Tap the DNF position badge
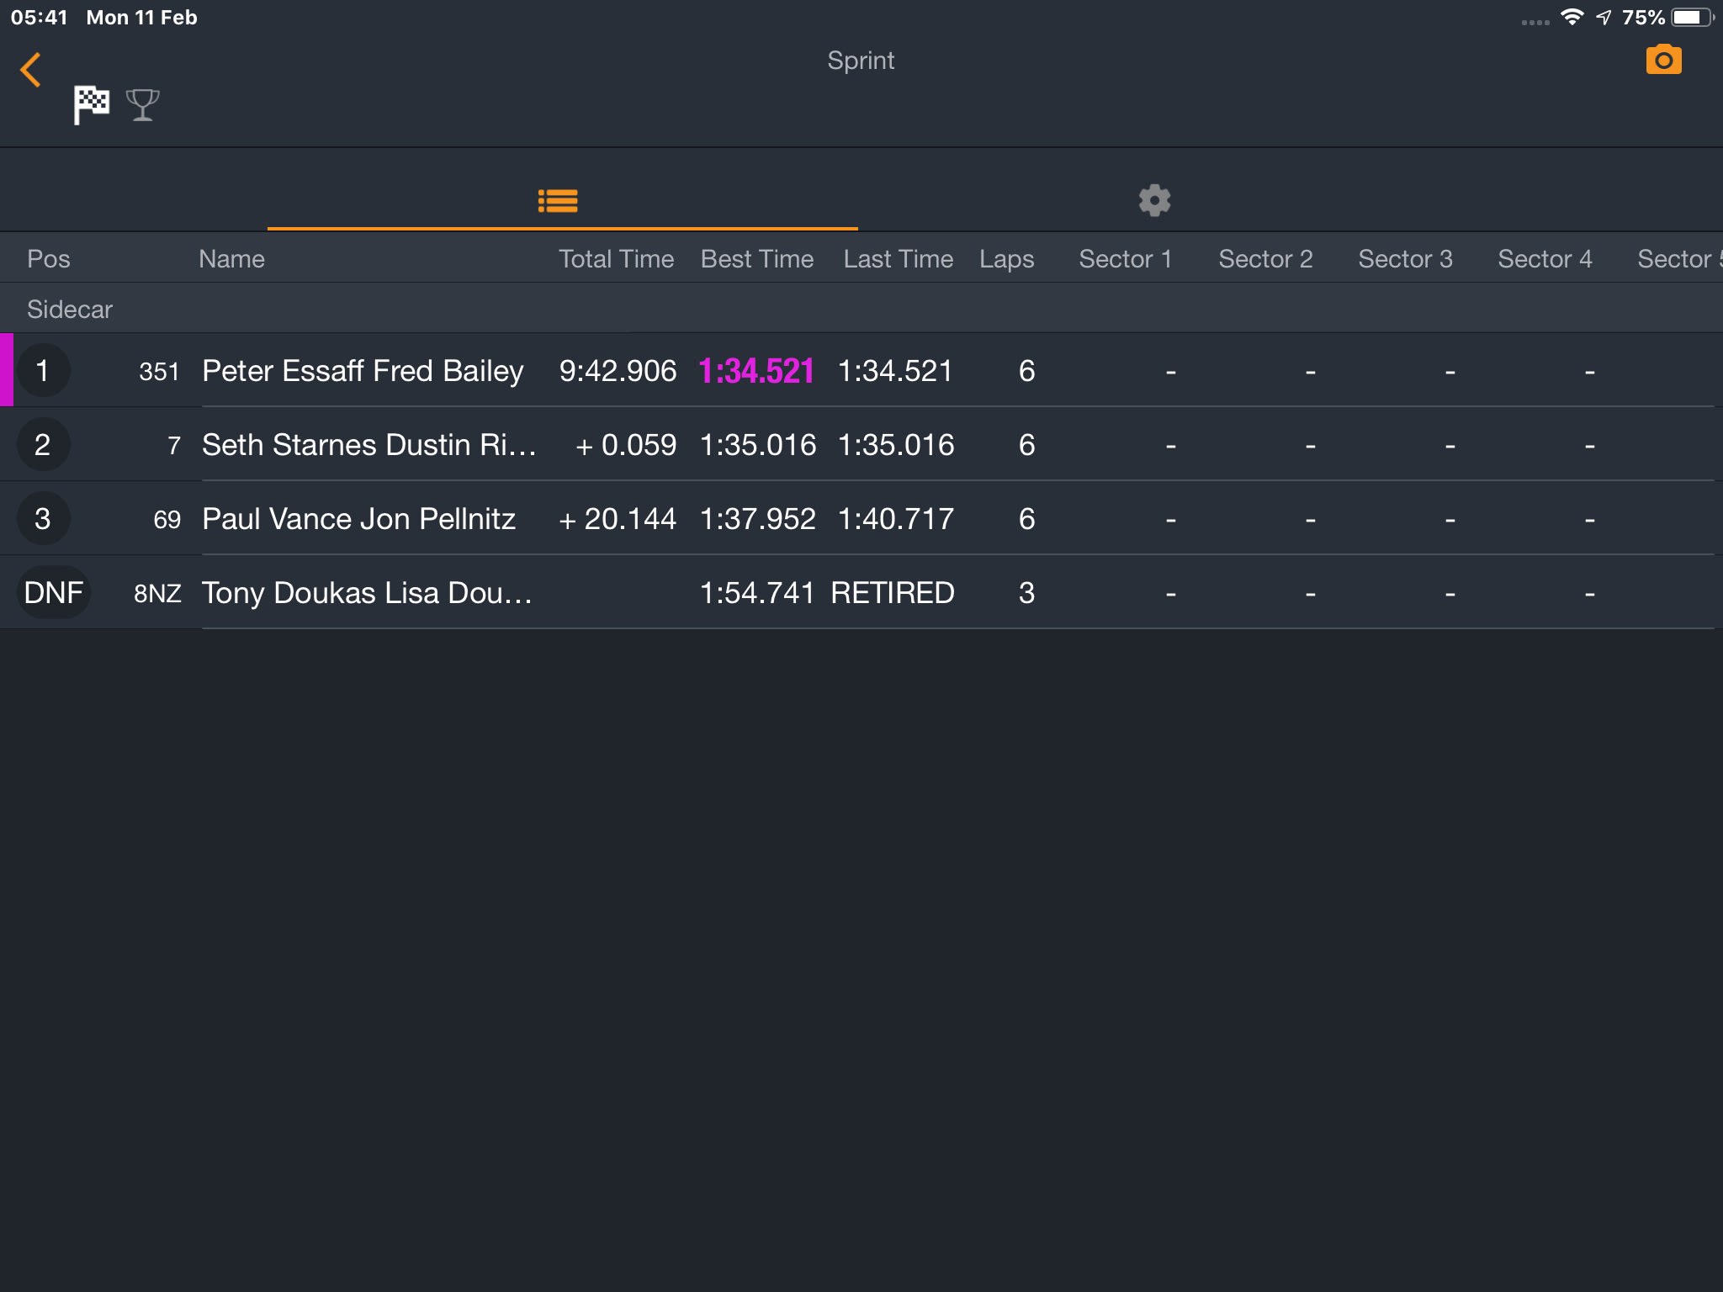This screenshot has height=1292, width=1723. tap(54, 592)
